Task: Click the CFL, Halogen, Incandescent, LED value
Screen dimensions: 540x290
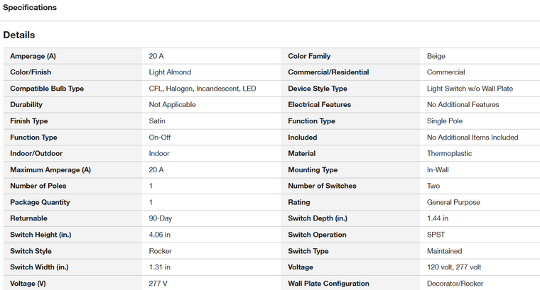Action: tap(202, 89)
